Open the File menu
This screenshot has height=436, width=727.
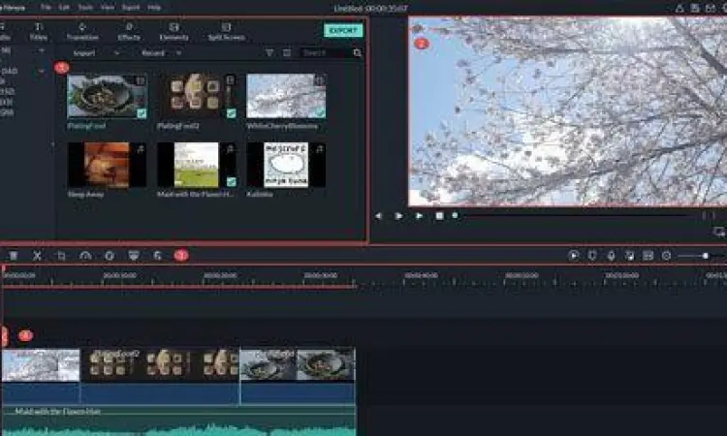pos(46,8)
